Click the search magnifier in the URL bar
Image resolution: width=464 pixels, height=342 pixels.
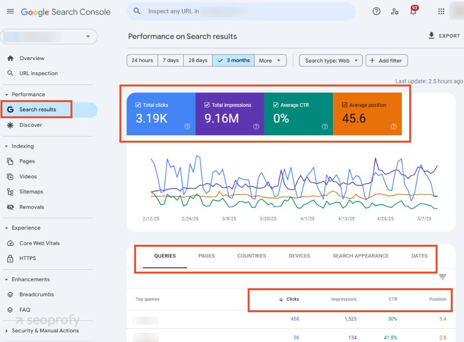pyautogui.click(x=137, y=11)
